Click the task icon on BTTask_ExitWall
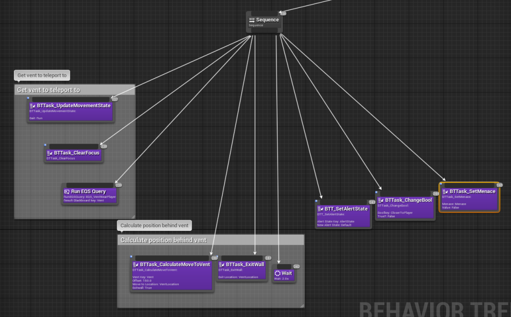This screenshot has height=317, width=511. click(x=221, y=265)
